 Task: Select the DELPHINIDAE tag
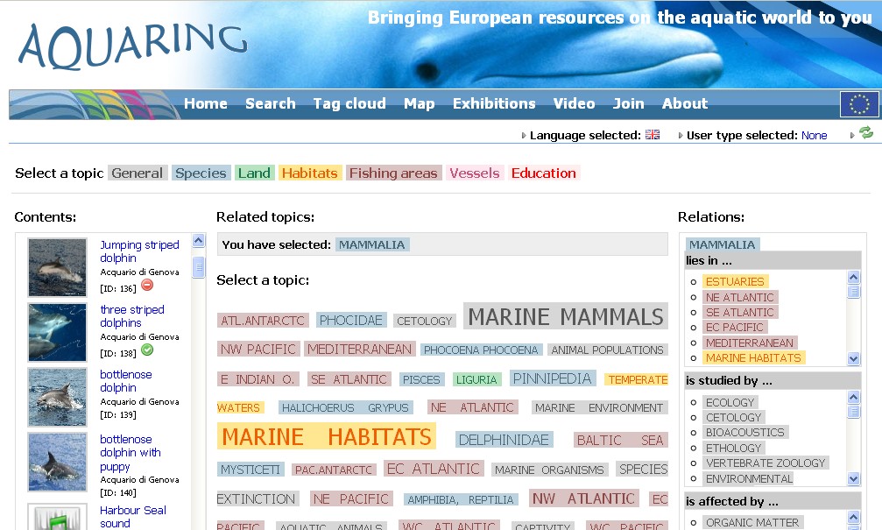click(504, 440)
